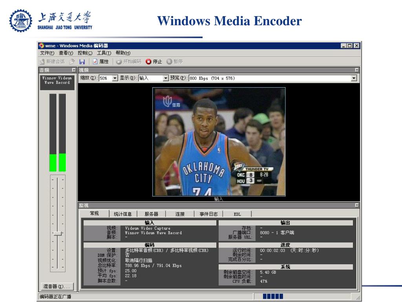
Task: Close the video (视频) panel
Action: pos(356,70)
